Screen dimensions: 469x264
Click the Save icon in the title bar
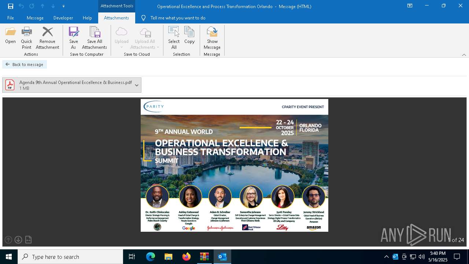pyautogui.click(x=11, y=6)
